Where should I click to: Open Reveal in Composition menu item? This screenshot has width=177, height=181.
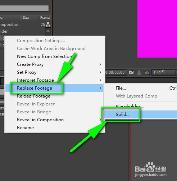pyautogui.click(x=40, y=120)
